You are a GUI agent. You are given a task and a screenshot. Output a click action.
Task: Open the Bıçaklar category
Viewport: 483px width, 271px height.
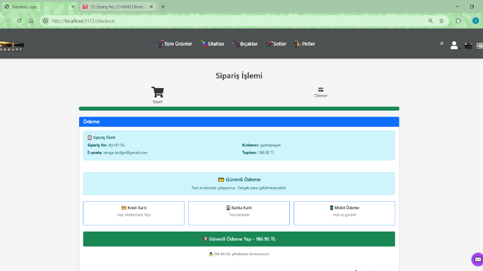point(245,44)
